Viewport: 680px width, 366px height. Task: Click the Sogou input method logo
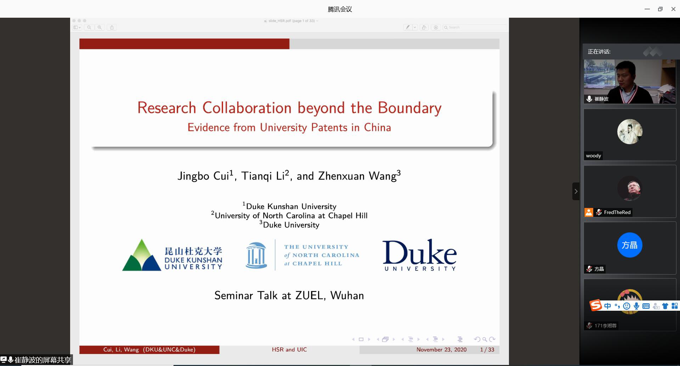click(x=596, y=305)
